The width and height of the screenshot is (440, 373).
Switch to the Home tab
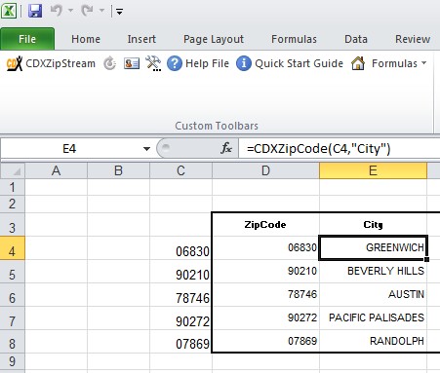coord(86,39)
